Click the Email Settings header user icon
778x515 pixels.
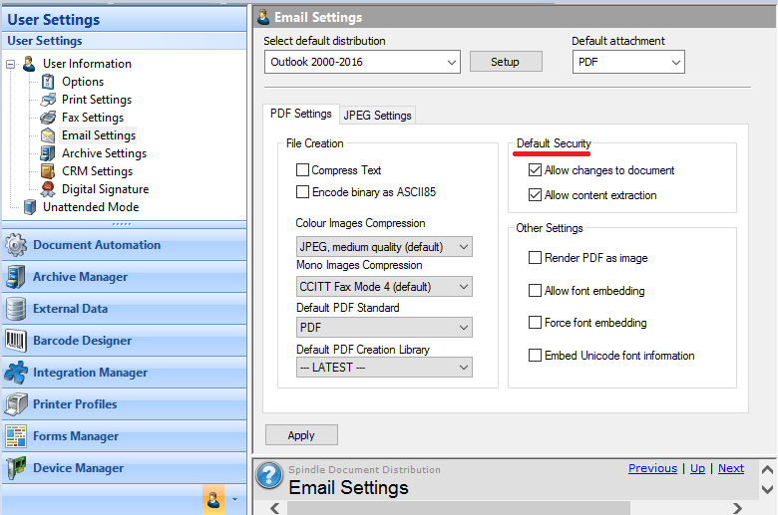pyautogui.click(x=263, y=17)
